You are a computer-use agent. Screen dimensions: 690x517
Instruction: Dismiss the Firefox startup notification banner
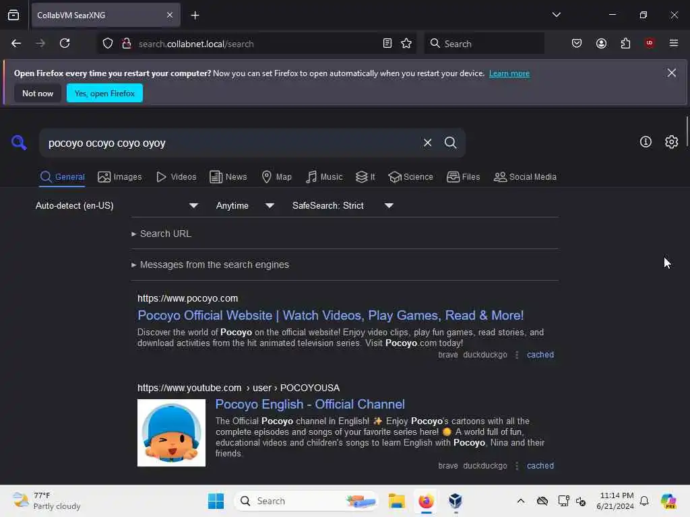pyautogui.click(x=671, y=73)
